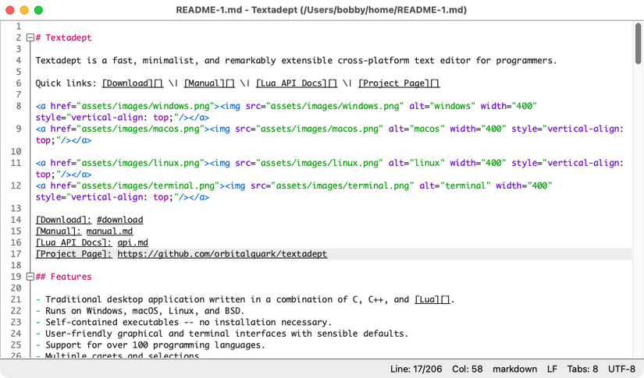Click the window title README-1.md - Textadept

click(x=321, y=10)
